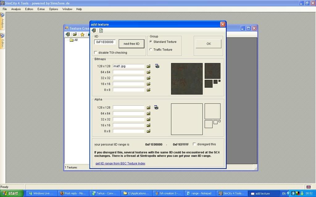Browse for the 128 x 128 bitmap file
Image resolution: width=316 pixels, height=197 pixels.
coord(148,66)
